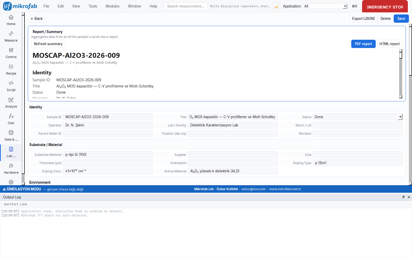Click the mikrofab logo
Screen dimensions: 412x258
[x=20, y=6]
